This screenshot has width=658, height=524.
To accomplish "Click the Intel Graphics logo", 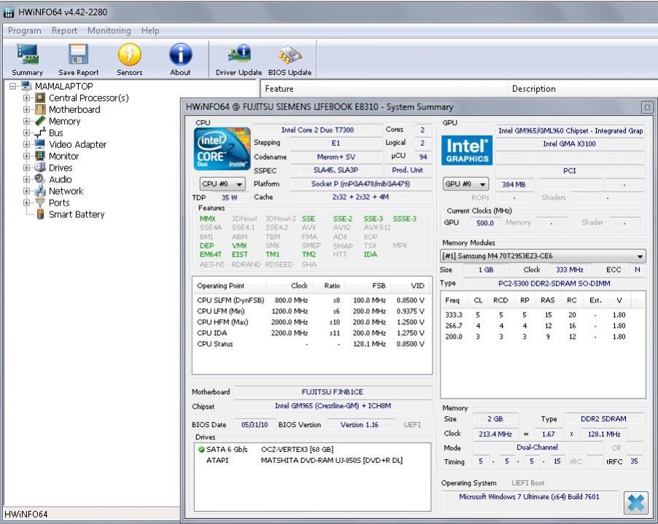I will coord(467,150).
